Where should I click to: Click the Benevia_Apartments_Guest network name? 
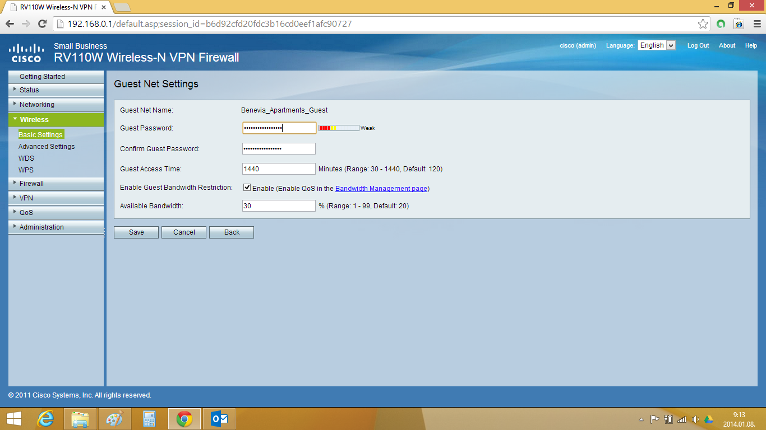coord(284,110)
